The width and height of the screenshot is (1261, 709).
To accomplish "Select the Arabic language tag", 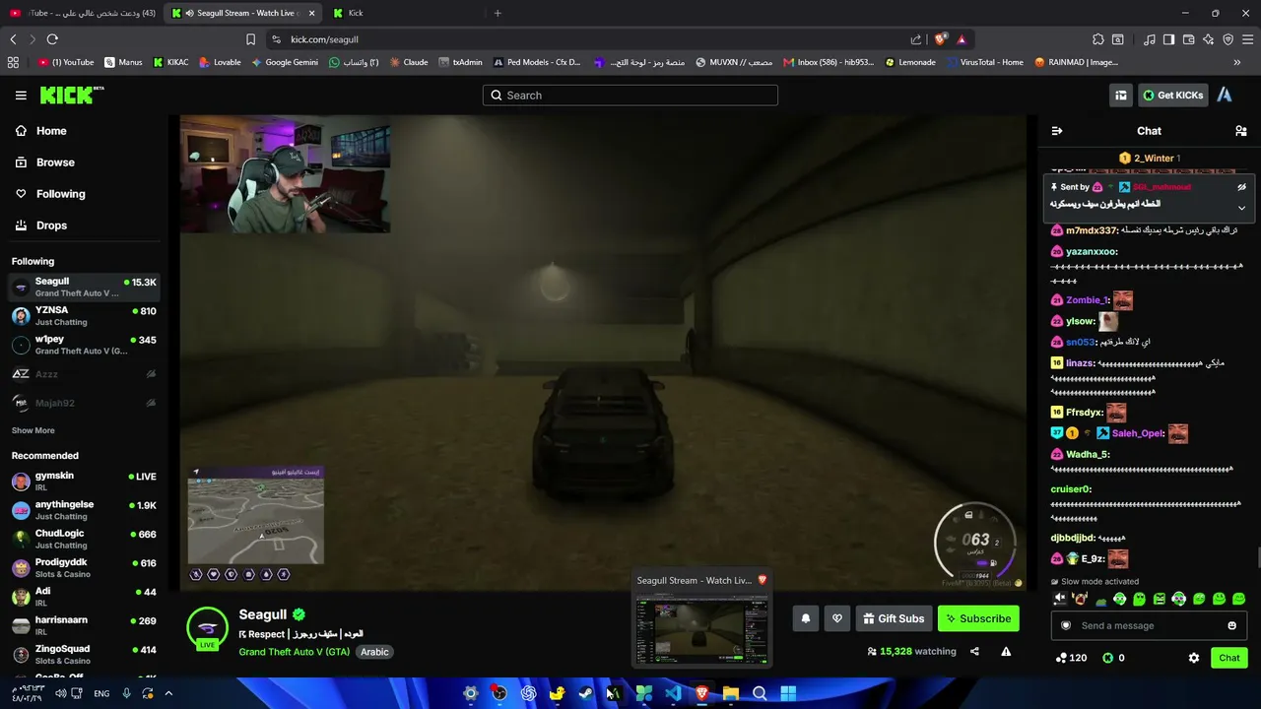I will 374,652.
